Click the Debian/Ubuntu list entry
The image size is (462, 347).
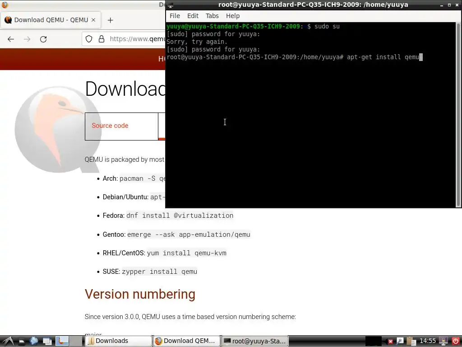tap(134, 197)
